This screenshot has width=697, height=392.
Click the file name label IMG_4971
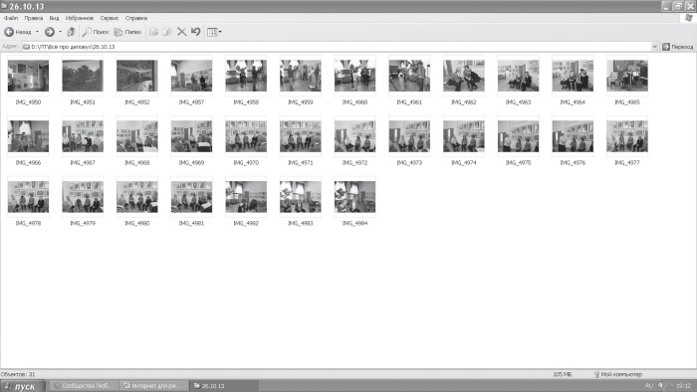(x=301, y=163)
